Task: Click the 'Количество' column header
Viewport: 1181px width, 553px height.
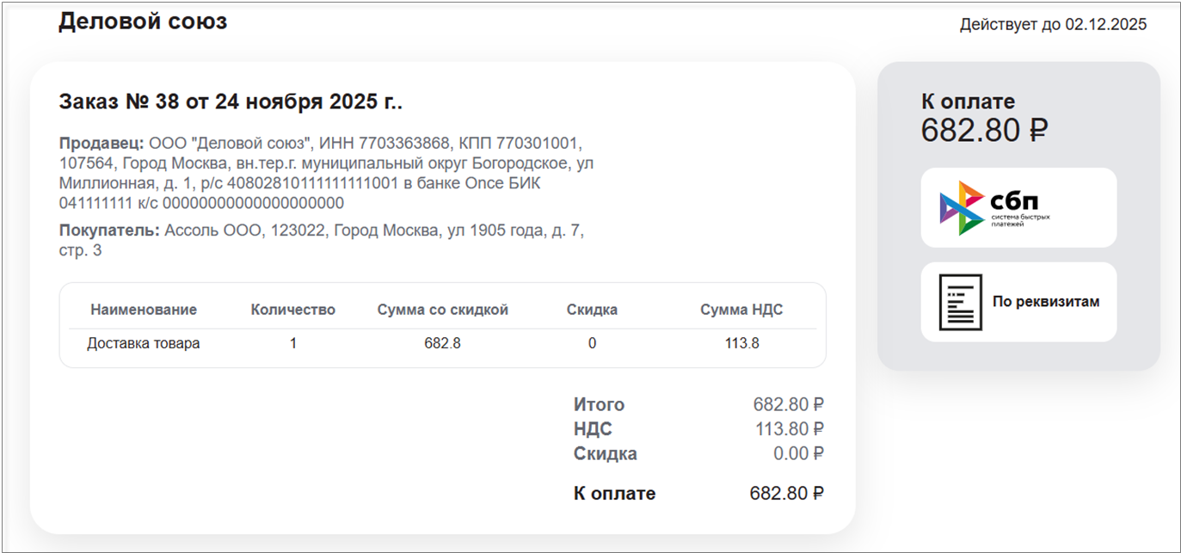Action: pos(293,310)
